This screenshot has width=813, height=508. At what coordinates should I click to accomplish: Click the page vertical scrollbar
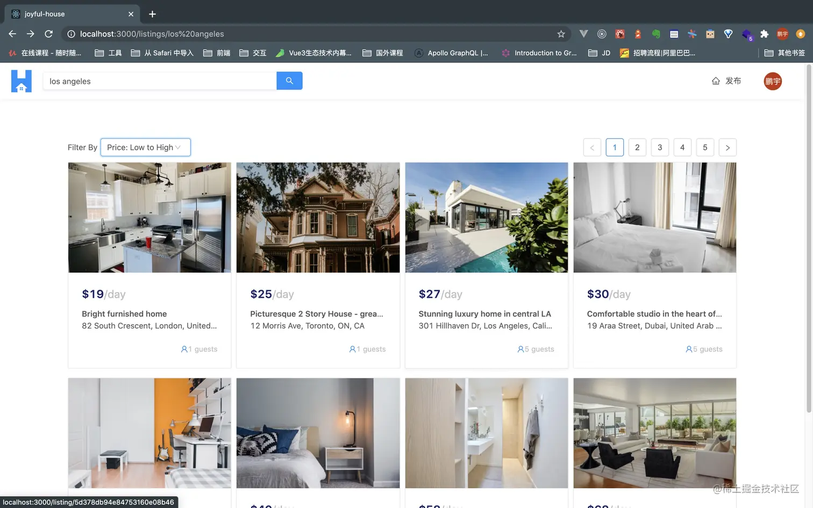click(x=809, y=239)
